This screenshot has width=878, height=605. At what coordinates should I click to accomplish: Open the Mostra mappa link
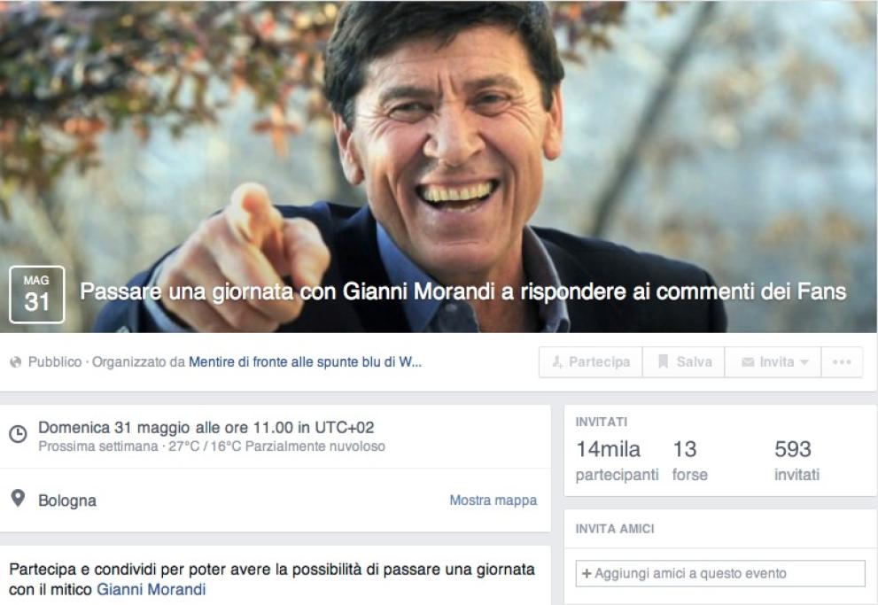[493, 500]
